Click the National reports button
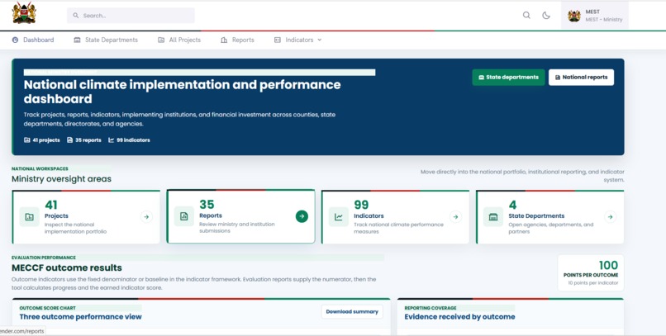This screenshot has height=336, width=666. (x=581, y=78)
